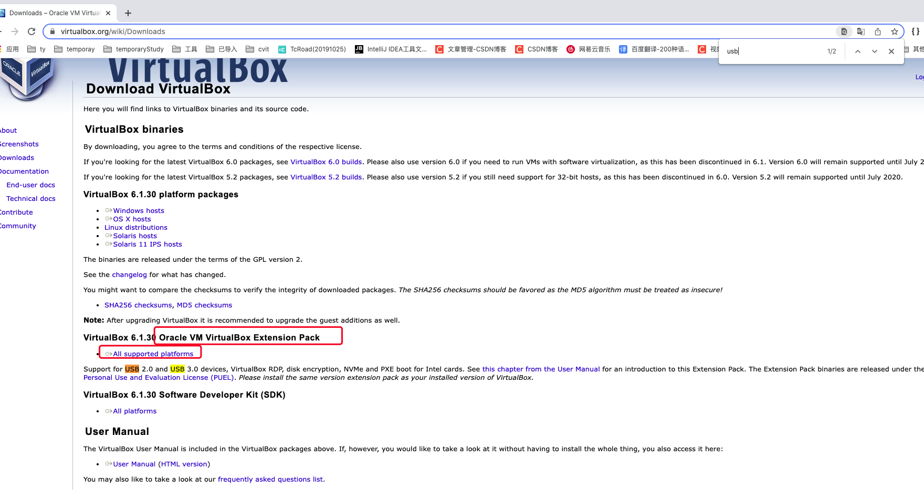Go forward in browser history
This screenshot has width=924, height=490.
click(x=15, y=31)
